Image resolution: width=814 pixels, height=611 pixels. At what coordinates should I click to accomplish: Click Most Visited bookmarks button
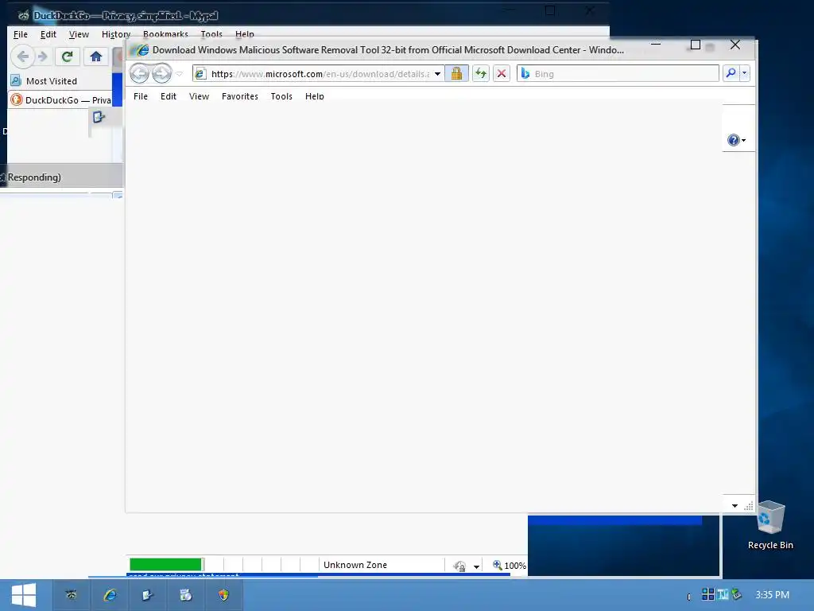[x=45, y=81]
